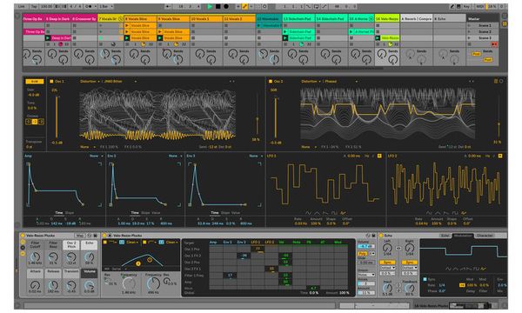The image size is (522, 313).
Task: Open JN60 Bitter wavetable dropdown
Action: [121, 81]
